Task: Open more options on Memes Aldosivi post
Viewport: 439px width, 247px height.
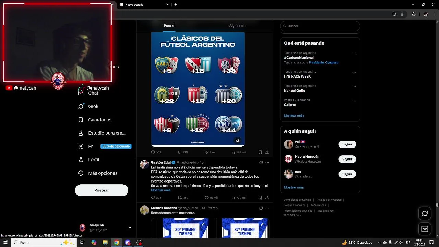Action: (x=267, y=208)
